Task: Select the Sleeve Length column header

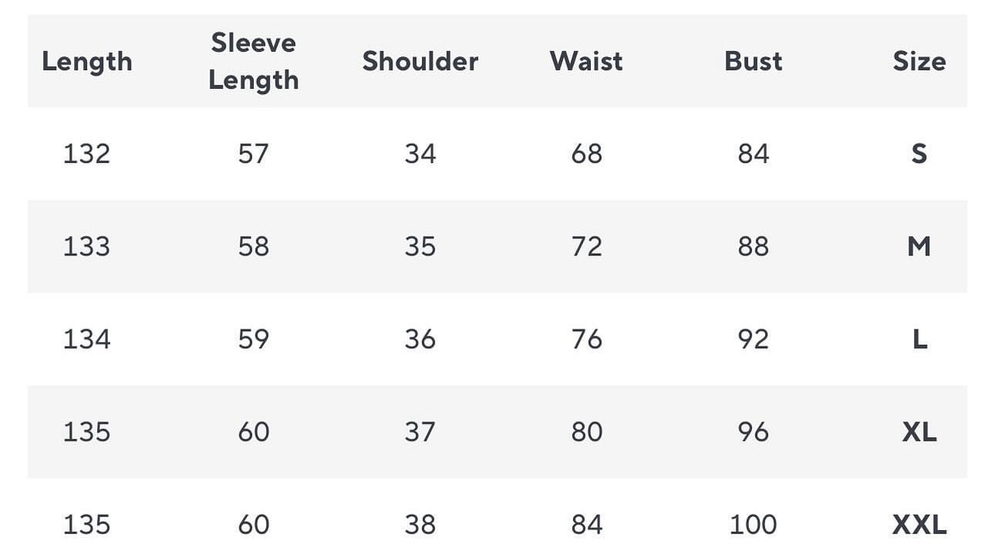Action: click(253, 61)
